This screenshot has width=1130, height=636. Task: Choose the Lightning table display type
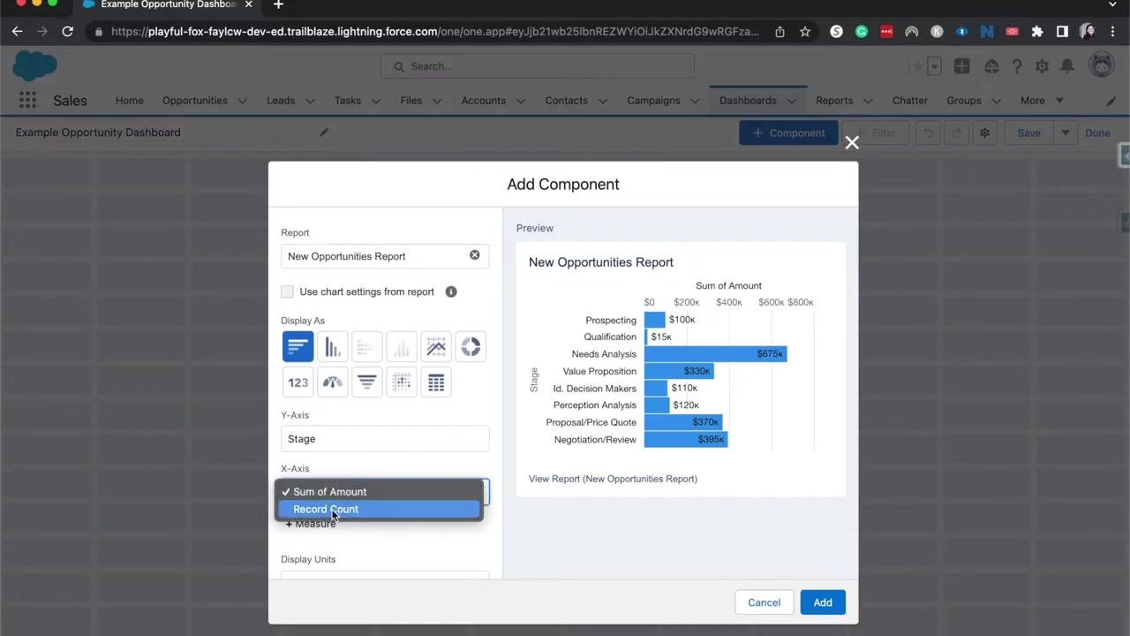click(x=436, y=382)
